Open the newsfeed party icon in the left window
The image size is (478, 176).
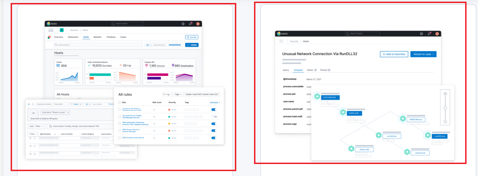tap(191, 24)
